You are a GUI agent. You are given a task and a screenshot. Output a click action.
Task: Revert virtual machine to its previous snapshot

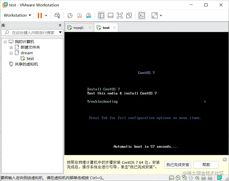coord(79,15)
